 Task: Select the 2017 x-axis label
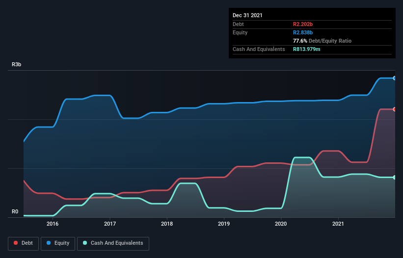pyautogui.click(x=110, y=224)
